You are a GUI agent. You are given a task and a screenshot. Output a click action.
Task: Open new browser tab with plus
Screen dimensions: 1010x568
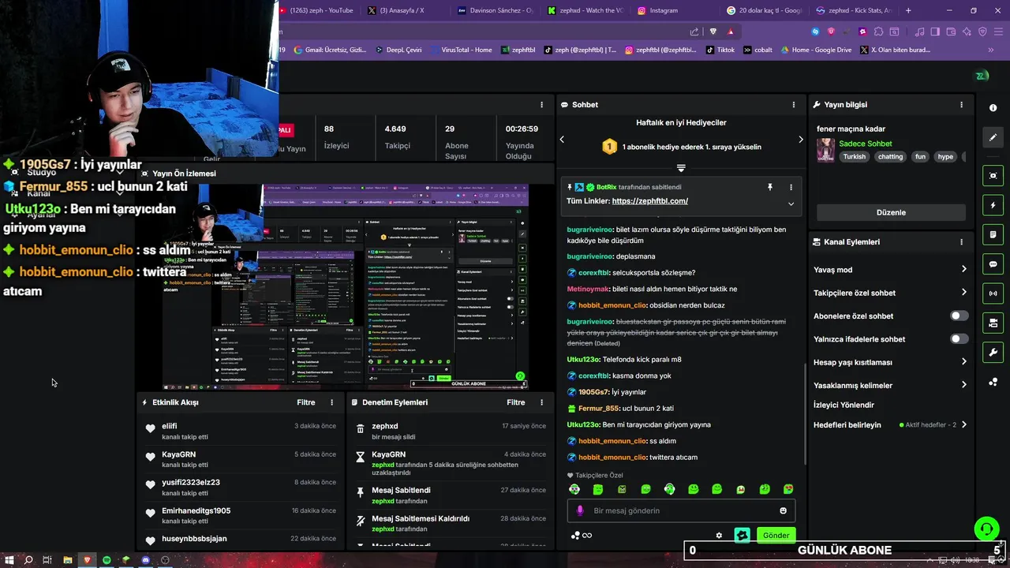tap(908, 10)
